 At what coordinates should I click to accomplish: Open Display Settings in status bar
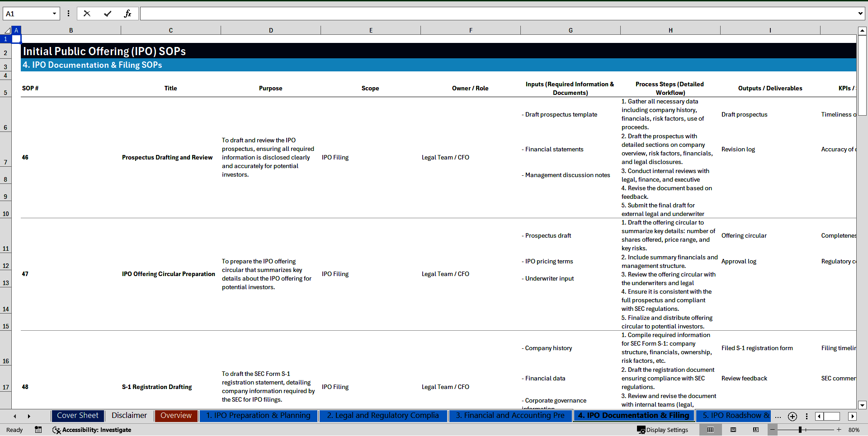click(663, 430)
